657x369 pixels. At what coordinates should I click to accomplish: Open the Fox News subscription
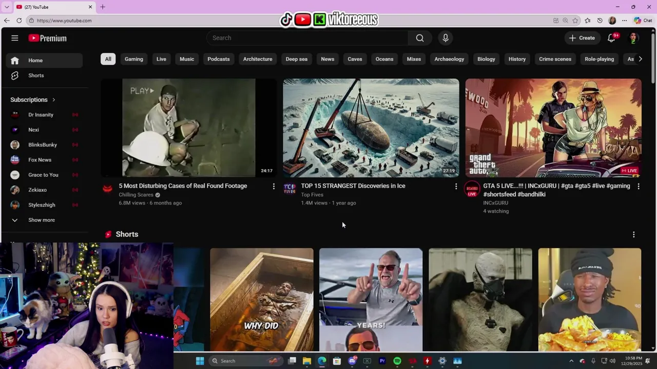point(44,160)
